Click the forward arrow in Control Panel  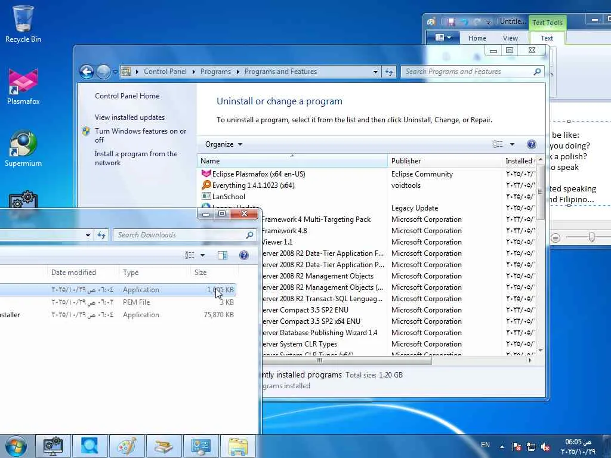103,72
